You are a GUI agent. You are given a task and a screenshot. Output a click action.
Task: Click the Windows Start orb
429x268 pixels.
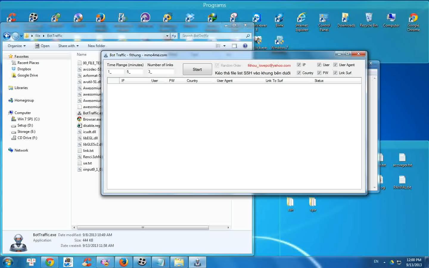pyautogui.click(x=8, y=262)
